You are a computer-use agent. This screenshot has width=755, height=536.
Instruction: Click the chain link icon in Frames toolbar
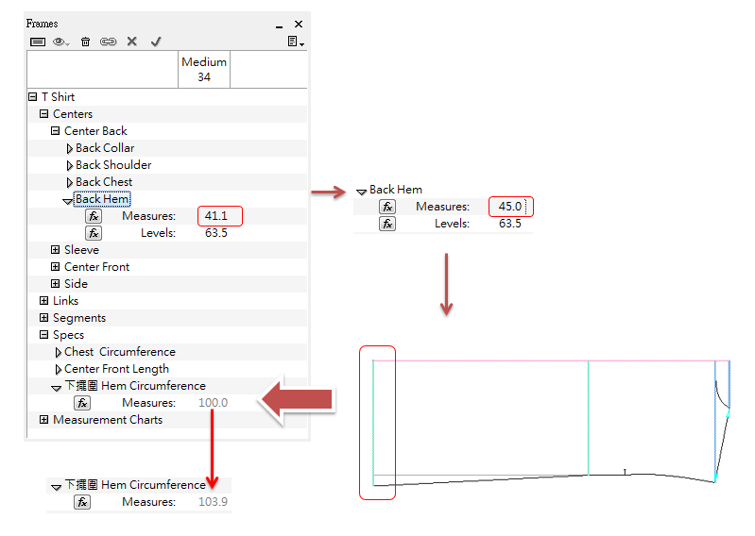108,42
